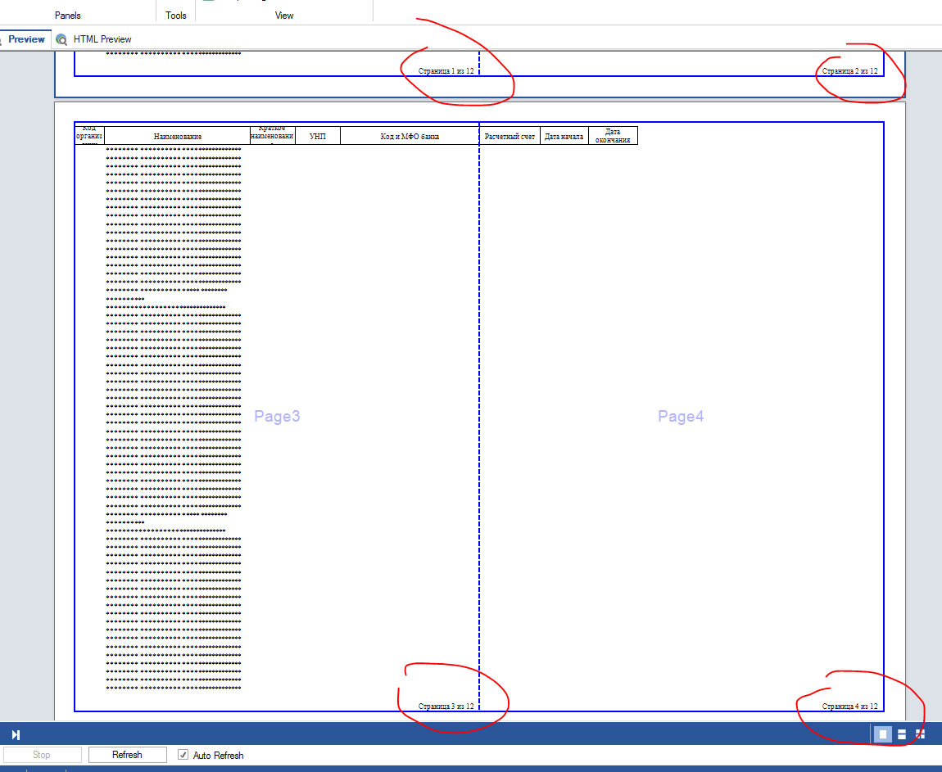Viewport: 942px width, 772px height.
Task: Click the disabled Stop button
Action: pos(42,755)
